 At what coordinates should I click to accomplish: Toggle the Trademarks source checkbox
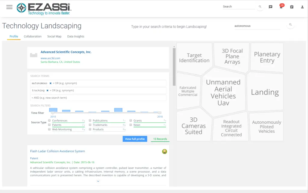coord(90,125)
